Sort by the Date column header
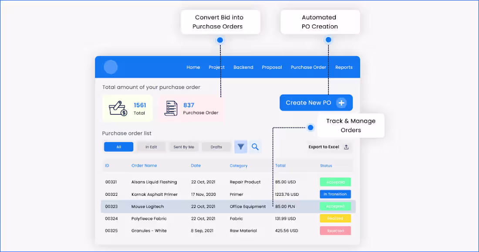 (x=196, y=165)
